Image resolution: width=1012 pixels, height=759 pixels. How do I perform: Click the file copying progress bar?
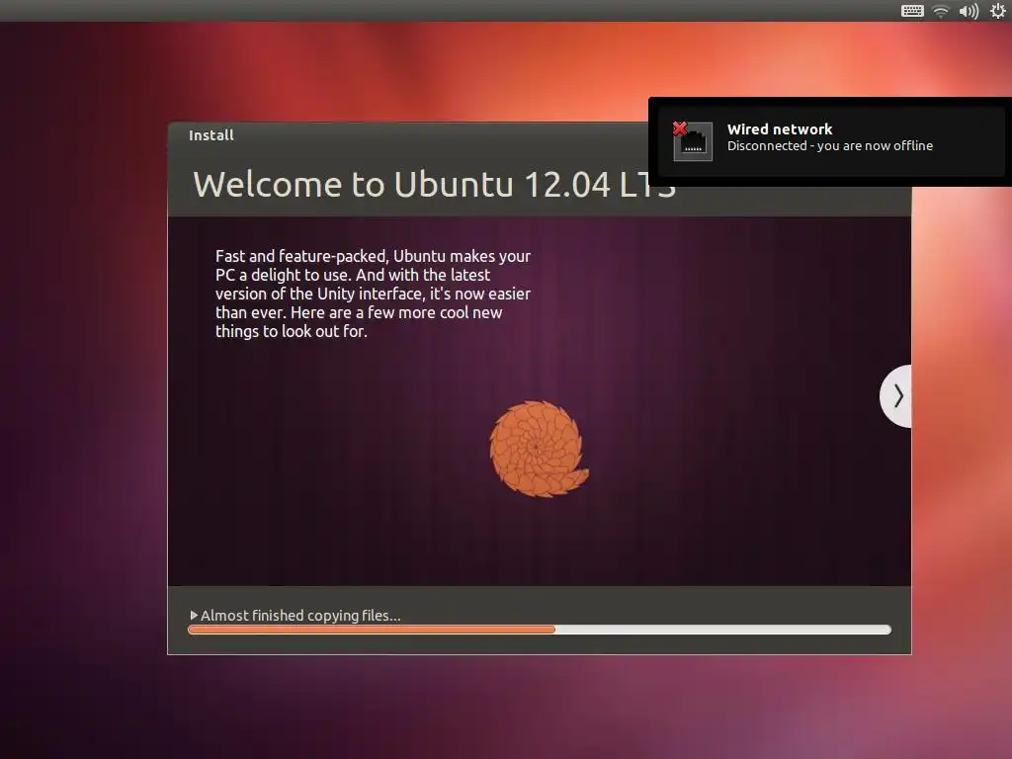pyautogui.click(x=540, y=630)
